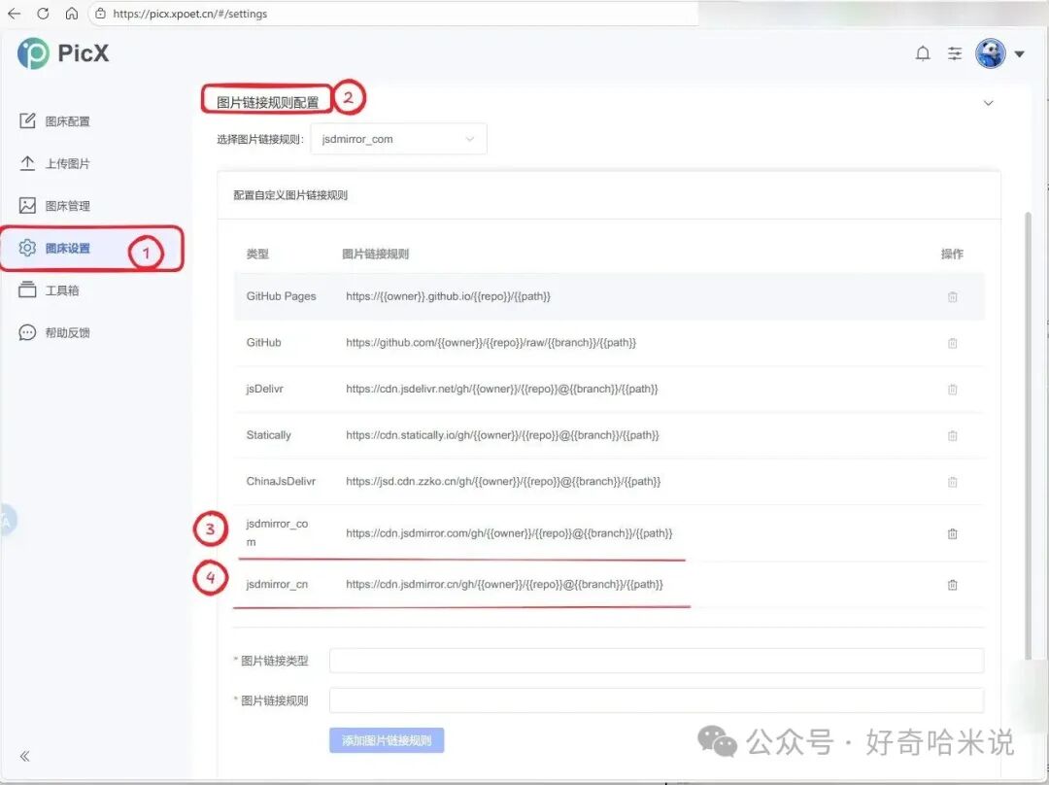The width and height of the screenshot is (1049, 785).
Task: Click the cdn.jsdelivr.net rule URL
Action: pyautogui.click(x=502, y=389)
